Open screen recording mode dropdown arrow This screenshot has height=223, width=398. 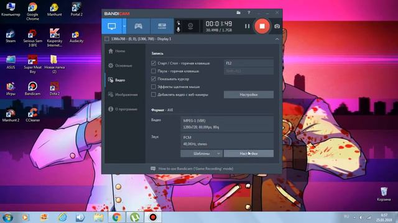point(124,26)
